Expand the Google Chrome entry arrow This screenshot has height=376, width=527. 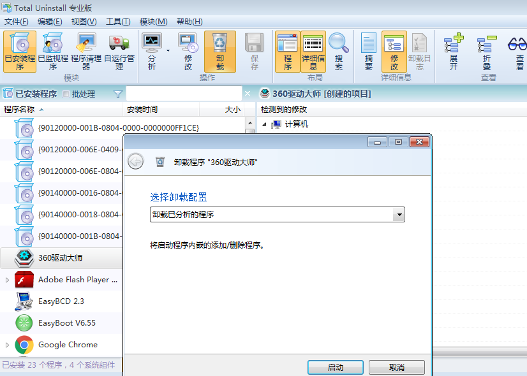8,345
